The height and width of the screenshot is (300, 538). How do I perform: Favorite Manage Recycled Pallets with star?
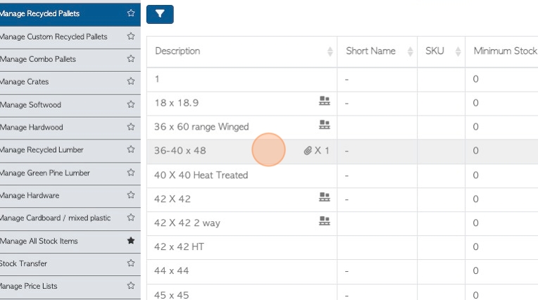[131, 13]
